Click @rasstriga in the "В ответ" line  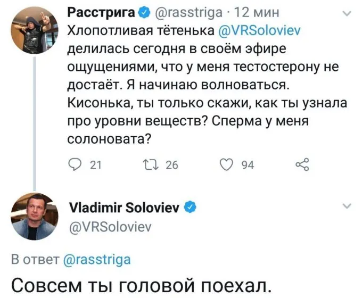point(96,260)
